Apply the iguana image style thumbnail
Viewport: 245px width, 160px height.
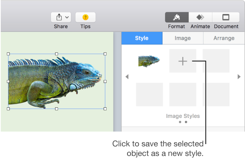coord(149,61)
